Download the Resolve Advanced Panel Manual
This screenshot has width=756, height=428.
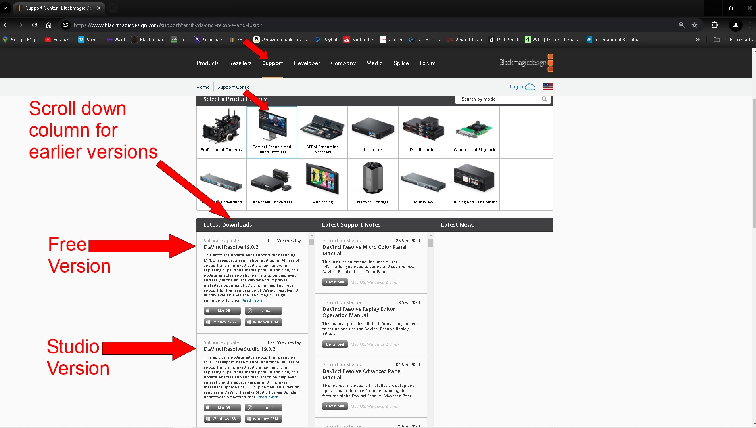click(x=335, y=406)
